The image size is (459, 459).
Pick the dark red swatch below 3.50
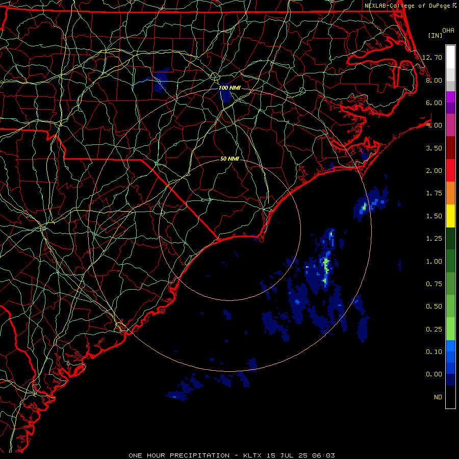tap(450, 148)
